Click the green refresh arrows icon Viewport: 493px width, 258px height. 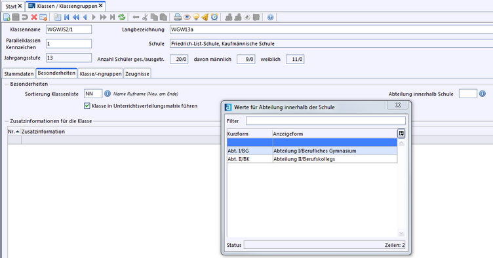coord(122,17)
